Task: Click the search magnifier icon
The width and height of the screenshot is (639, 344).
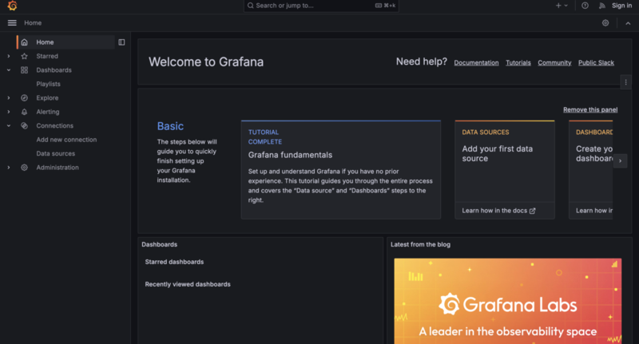Action: 251,6
